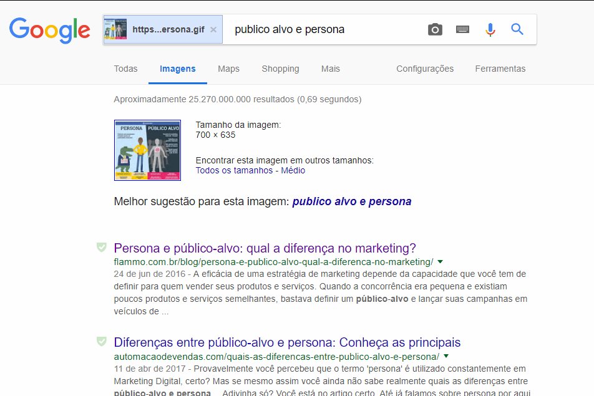Image resolution: width=594 pixels, height=396 pixels.
Task: Remove the uploaded image chip with X
Action: tap(213, 29)
